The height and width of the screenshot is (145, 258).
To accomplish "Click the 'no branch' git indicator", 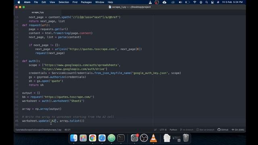I will 187,130.
